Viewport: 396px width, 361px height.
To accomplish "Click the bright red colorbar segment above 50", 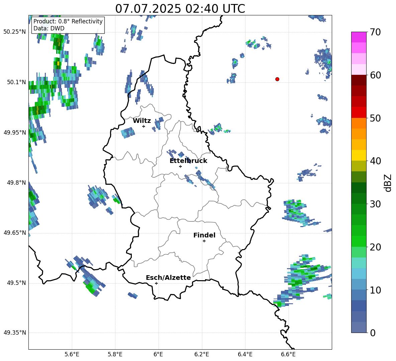I will tap(359, 113).
